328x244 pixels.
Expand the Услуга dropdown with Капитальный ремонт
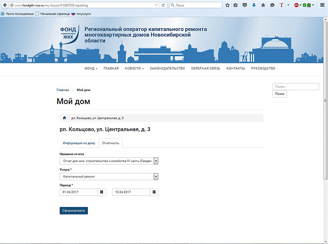(156, 177)
